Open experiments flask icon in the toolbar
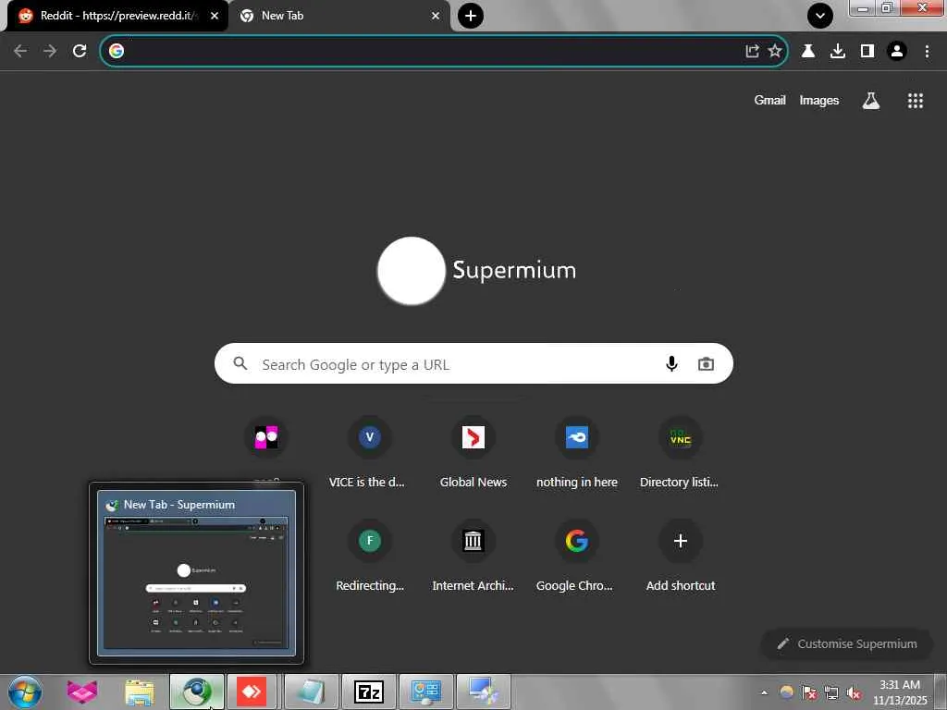This screenshot has height=710, width=947. (808, 52)
